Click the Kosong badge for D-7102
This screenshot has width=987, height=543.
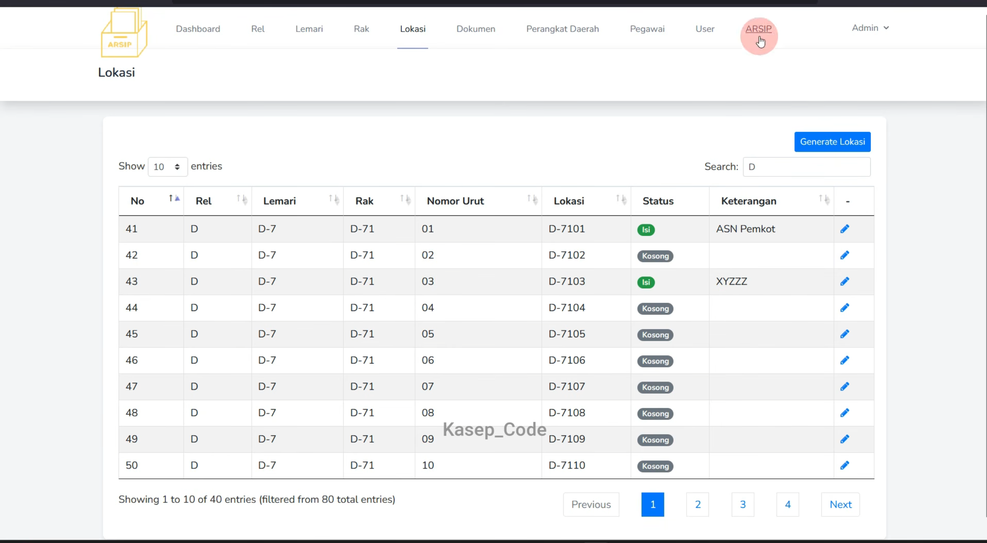point(655,256)
